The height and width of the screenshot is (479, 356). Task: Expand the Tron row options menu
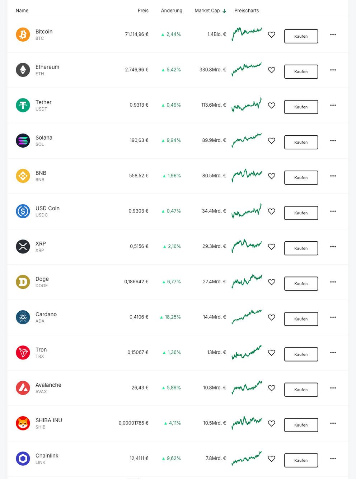click(333, 353)
